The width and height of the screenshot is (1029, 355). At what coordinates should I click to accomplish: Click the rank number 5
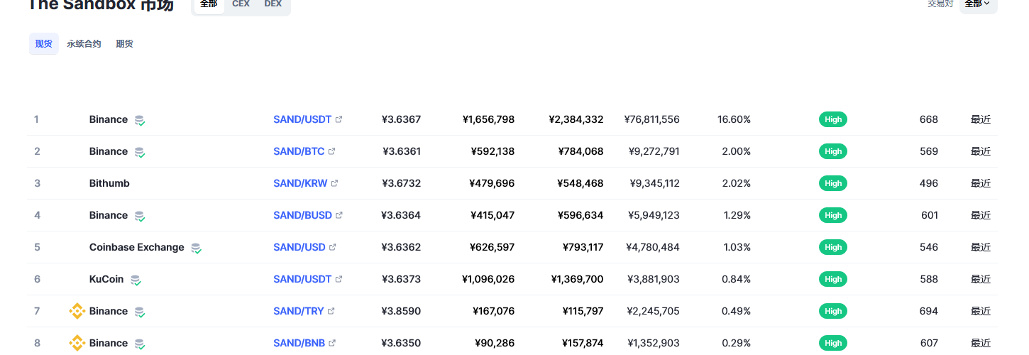click(37, 247)
